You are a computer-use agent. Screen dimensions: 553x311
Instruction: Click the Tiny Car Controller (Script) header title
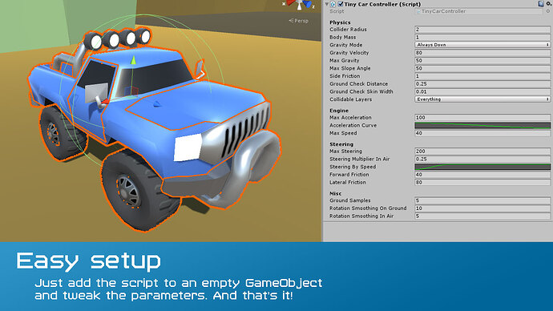point(382,4)
